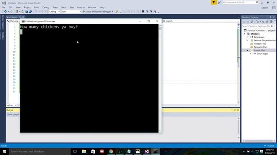Click the notifications flag icon
Screen dimensions: 277x155
tap(213, 2)
